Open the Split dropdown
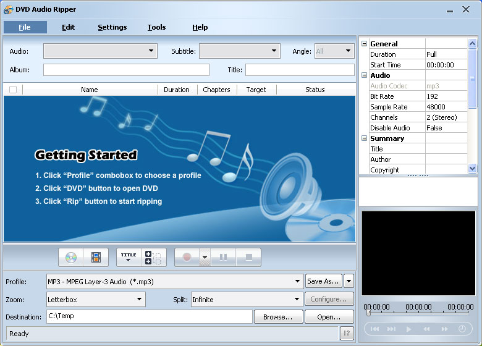The image size is (482, 346). coord(297,300)
